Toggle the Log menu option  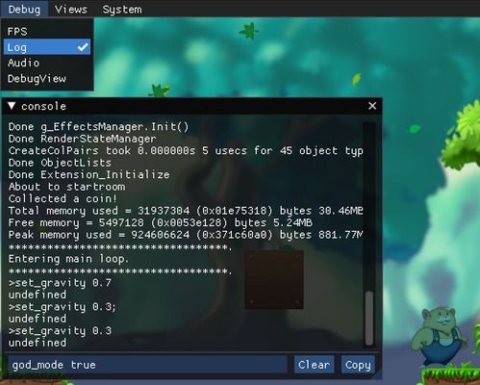click(x=47, y=47)
